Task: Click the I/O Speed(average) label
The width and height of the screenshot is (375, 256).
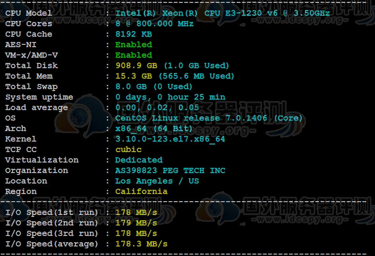Action: pos(51,244)
